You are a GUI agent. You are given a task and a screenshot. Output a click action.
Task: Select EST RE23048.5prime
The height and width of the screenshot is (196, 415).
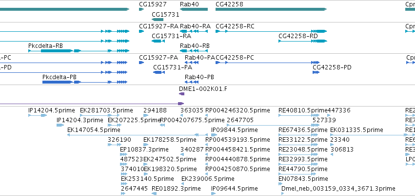(x=298, y=154)
